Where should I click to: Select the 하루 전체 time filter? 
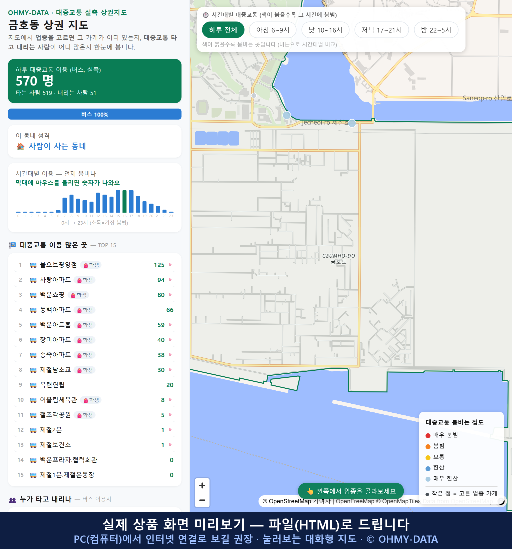point(223,30)
